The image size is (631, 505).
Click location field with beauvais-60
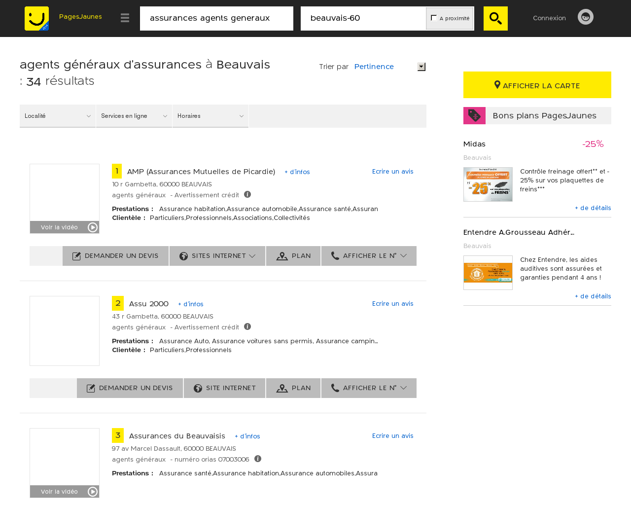[x=363, y=18]
